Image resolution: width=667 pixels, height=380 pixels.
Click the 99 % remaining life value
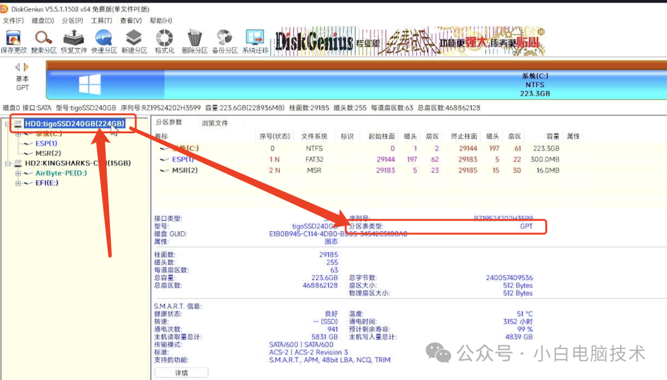(525, 329)
